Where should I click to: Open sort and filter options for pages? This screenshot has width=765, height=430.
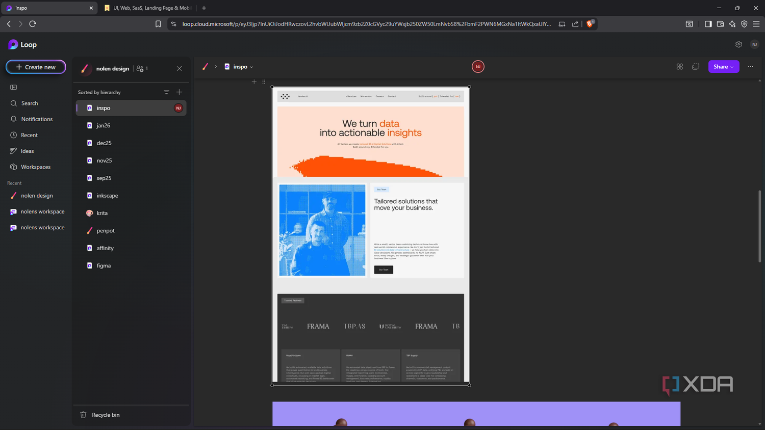(x=166, y=92)
